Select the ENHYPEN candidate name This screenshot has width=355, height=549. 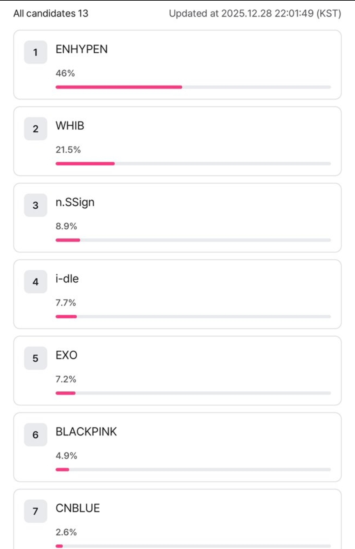tap(82, 49)
